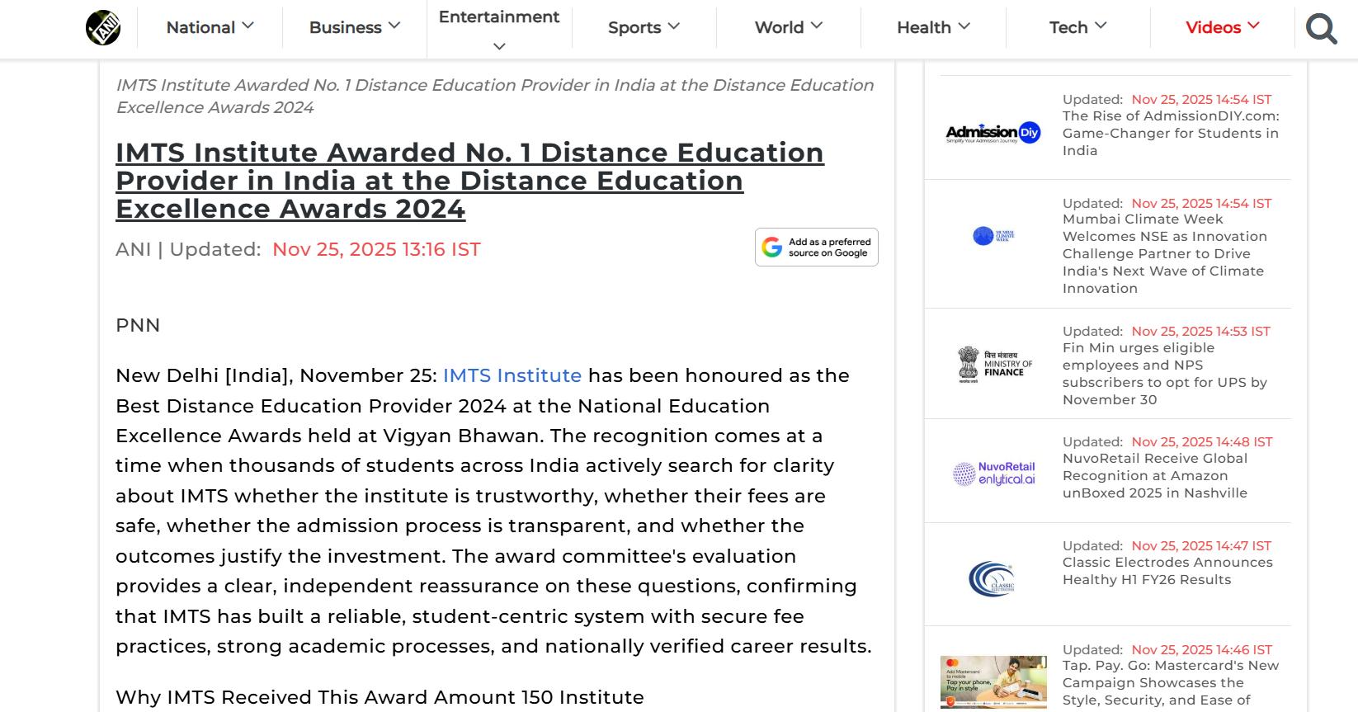Viewport: 1358px width, 712px height.
Task: Open the Mumbai Climate Week logo thumbnail
Action: point(993,236)
